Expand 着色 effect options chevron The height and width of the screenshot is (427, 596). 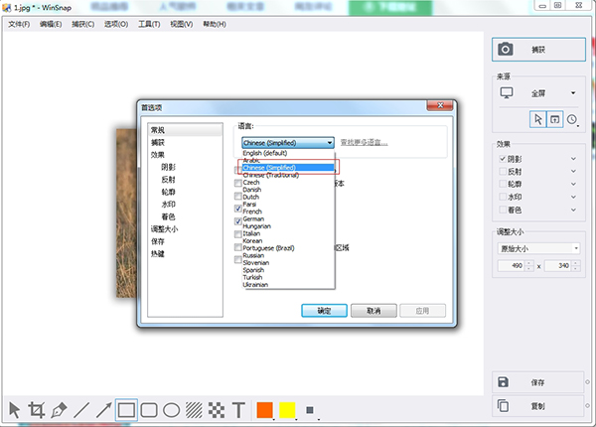coord(573,210)
